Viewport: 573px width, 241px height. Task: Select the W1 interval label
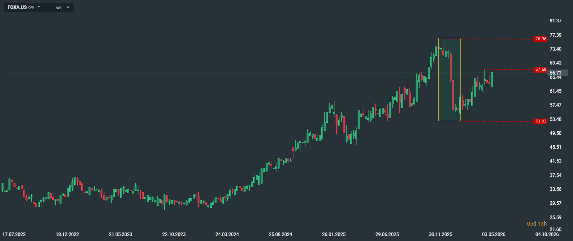[59, 8]
